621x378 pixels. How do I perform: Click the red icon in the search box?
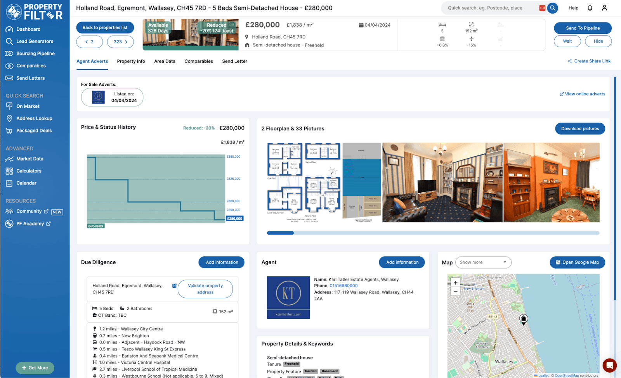pyautogui.click(x=542, y=8)
